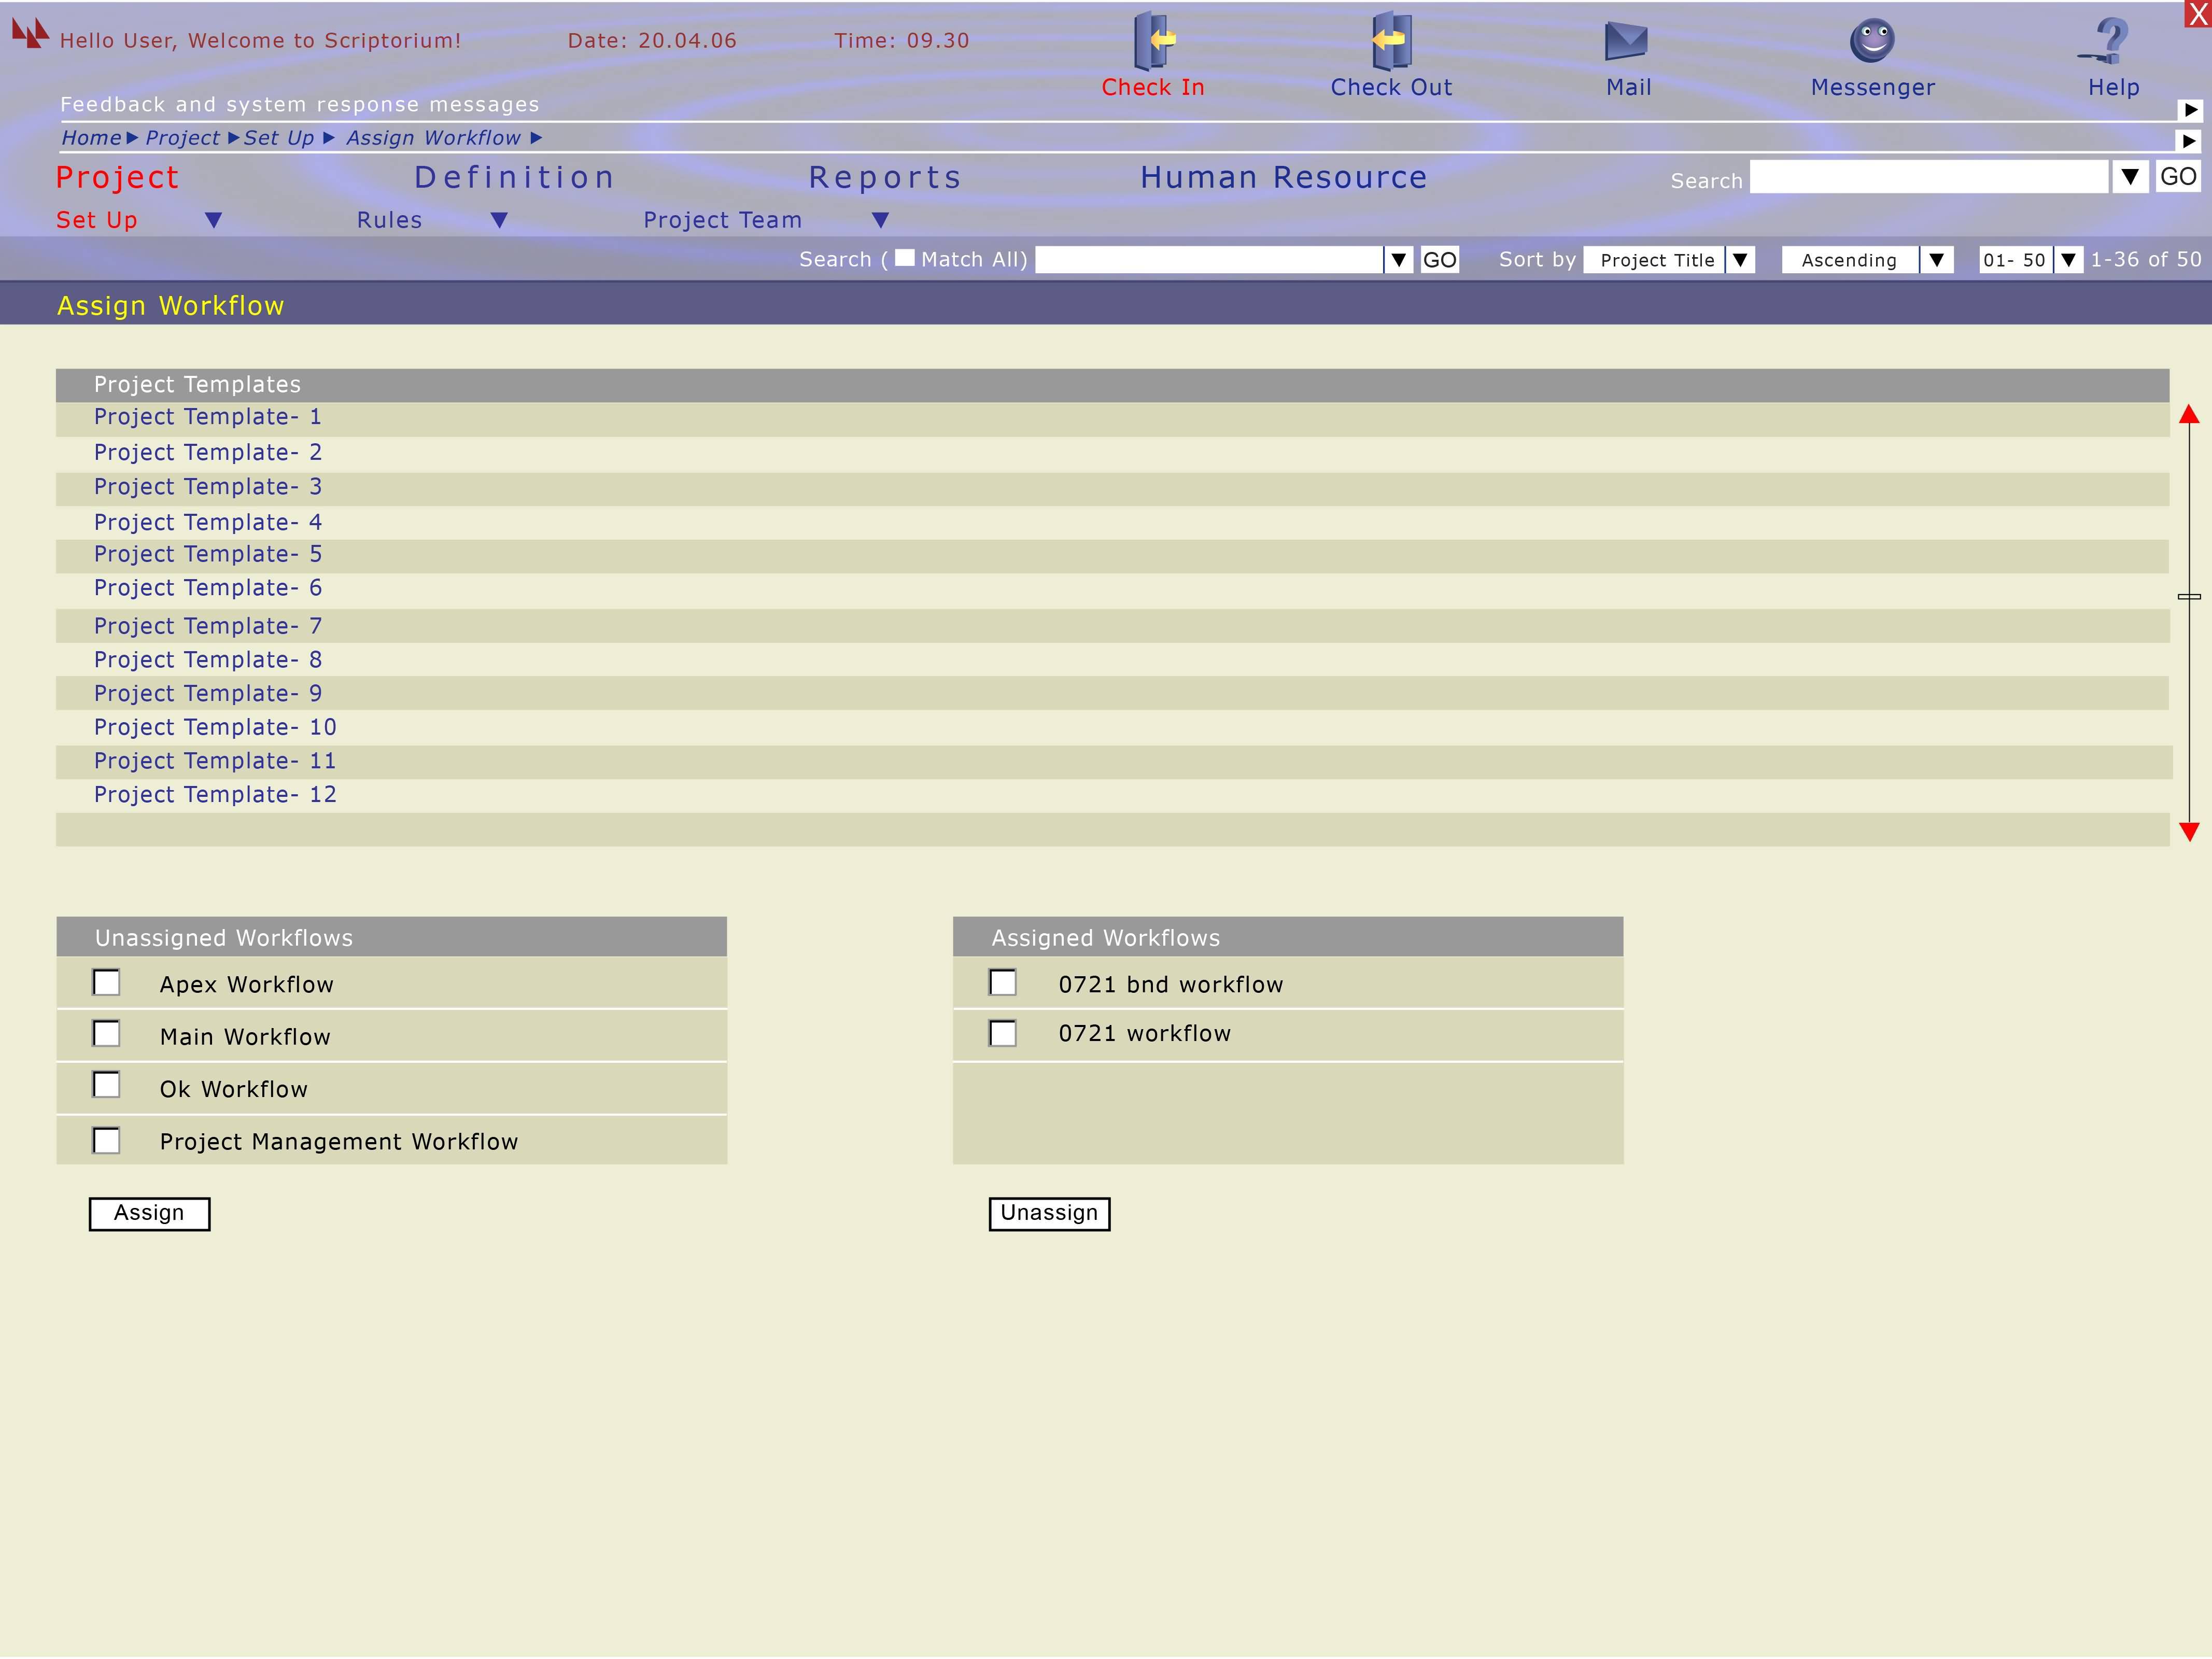Click the Scriptorium logo icon
The image size is (2212, 1659).
(30, 34)
